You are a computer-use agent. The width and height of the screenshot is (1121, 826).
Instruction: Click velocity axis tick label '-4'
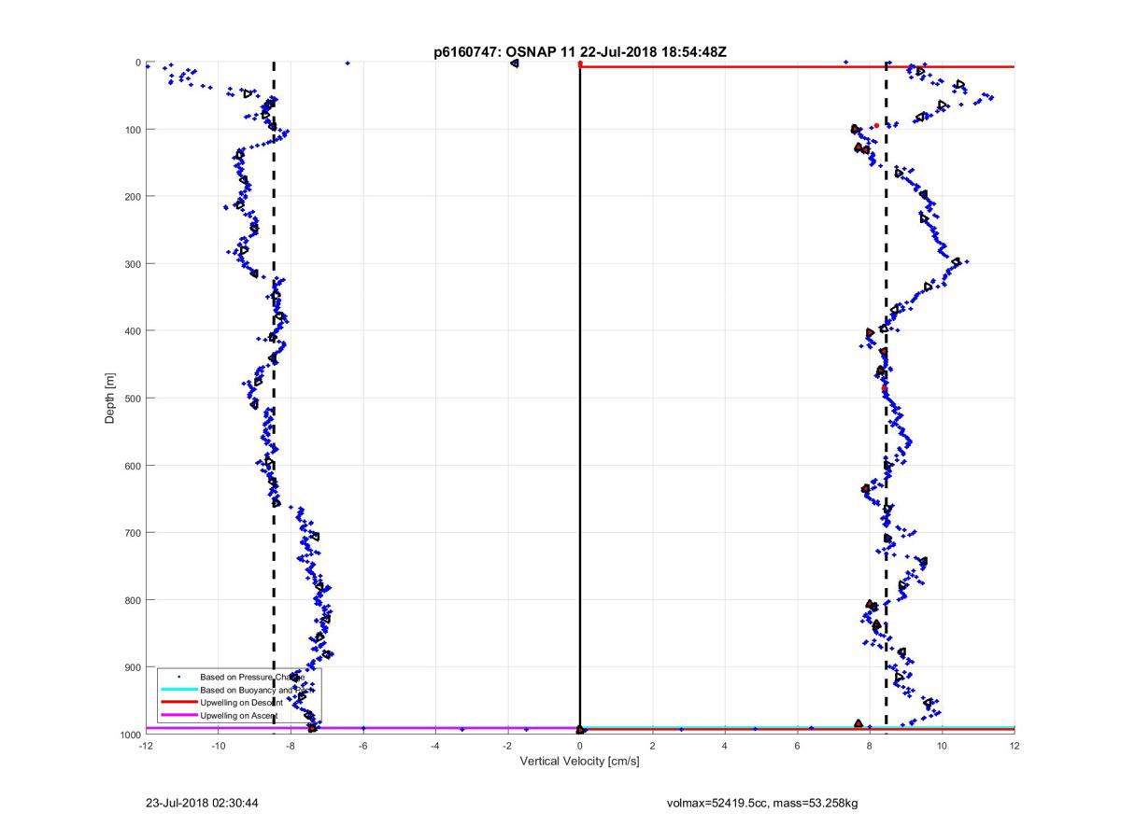(x=435, y=746)
